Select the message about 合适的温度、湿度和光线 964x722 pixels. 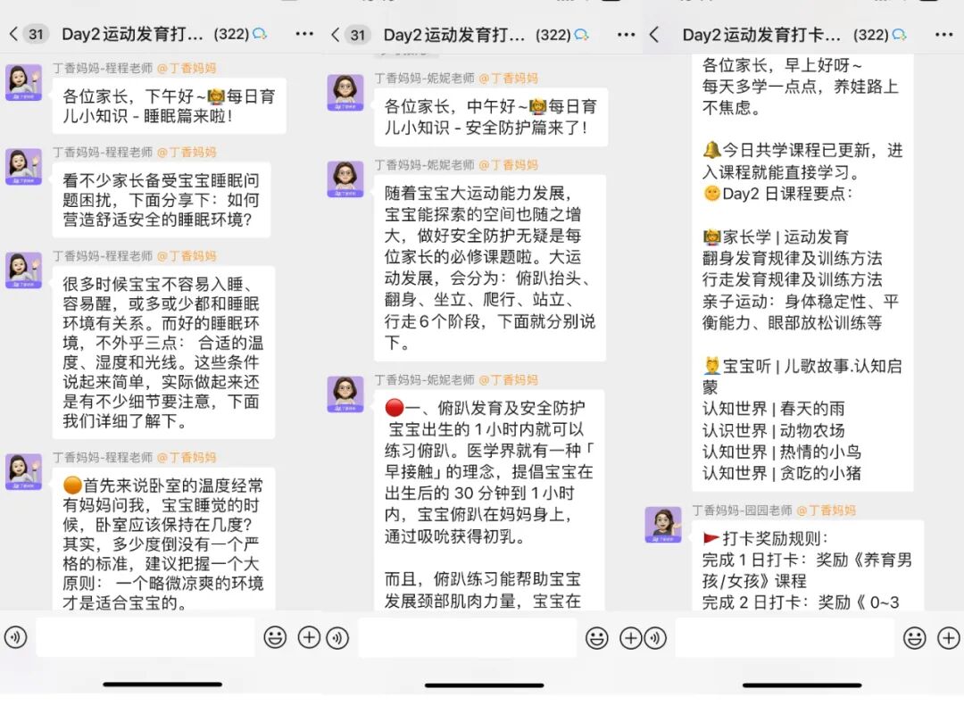163,353
